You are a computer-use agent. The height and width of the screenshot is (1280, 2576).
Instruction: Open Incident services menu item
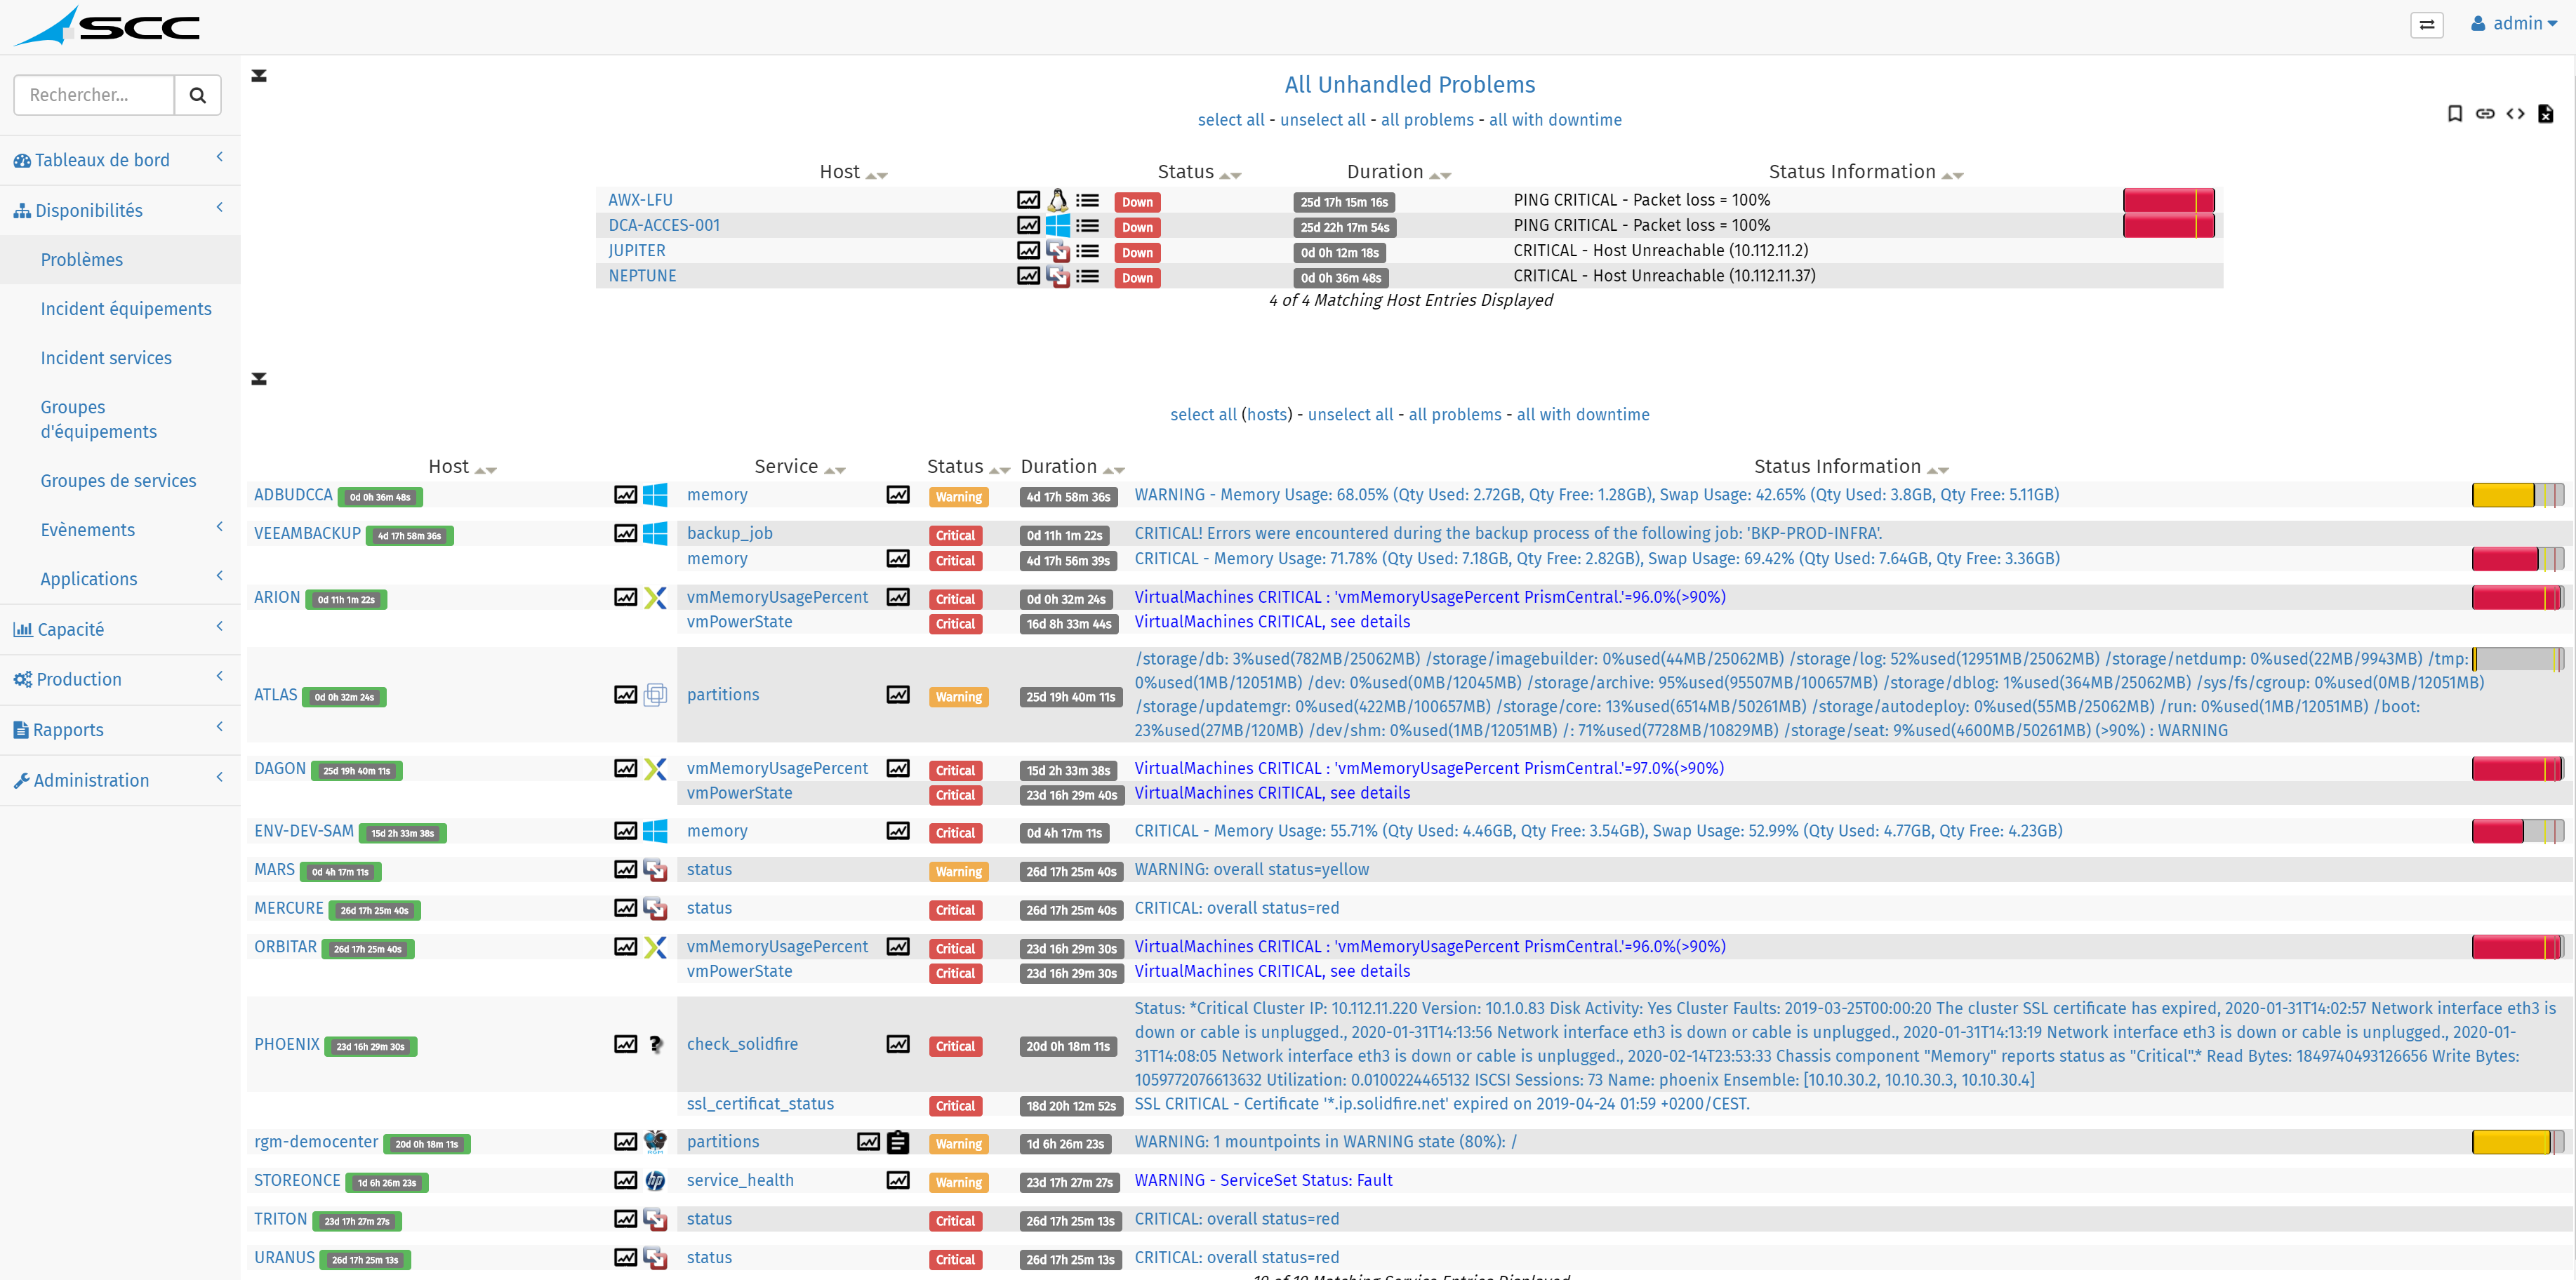pos(120,358)
